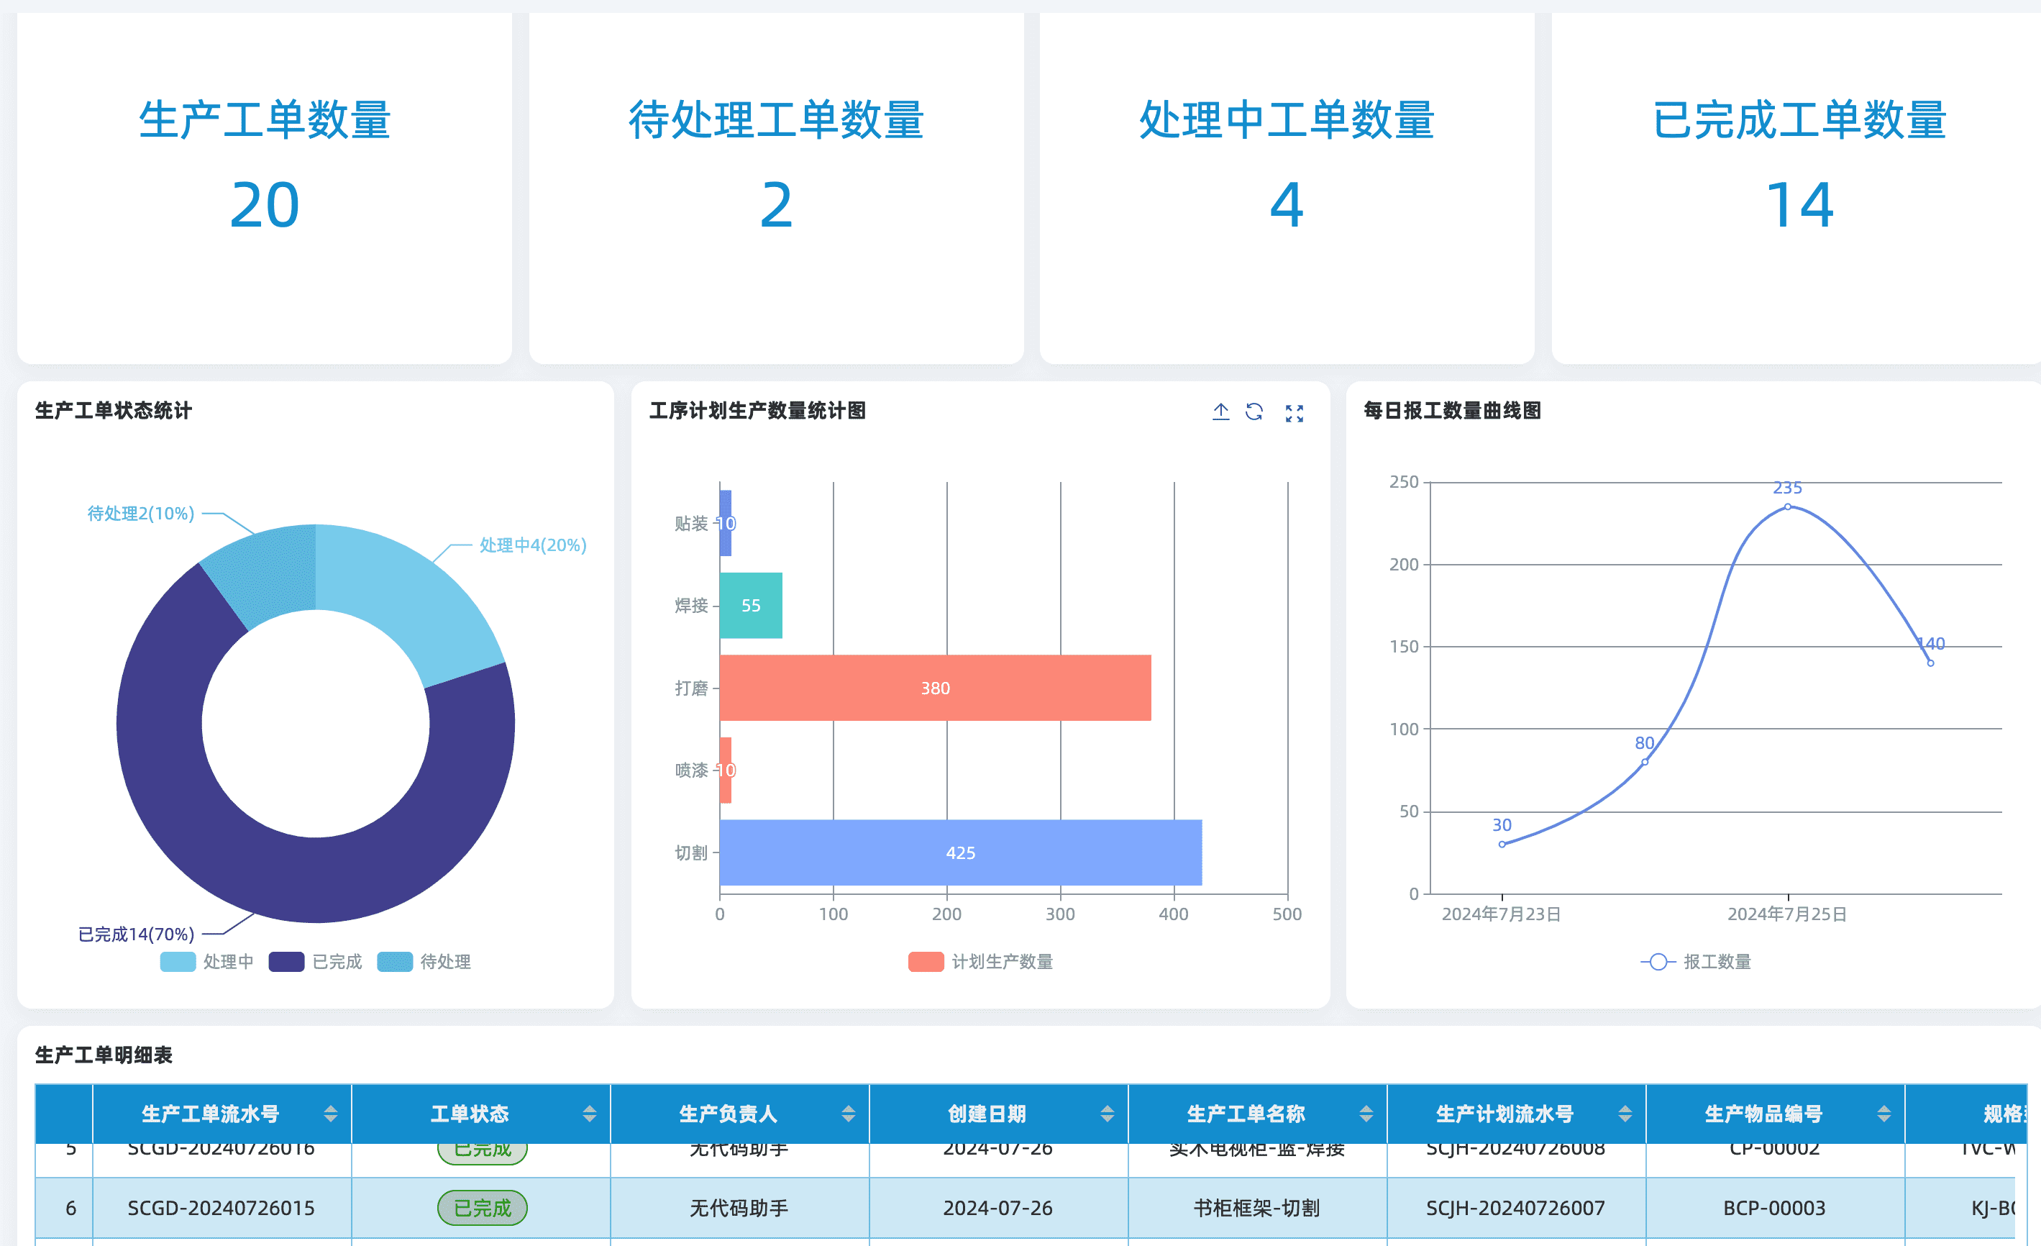Click the export icon on the 工序计划生产数量统计图 chart

coord(1220,411)
